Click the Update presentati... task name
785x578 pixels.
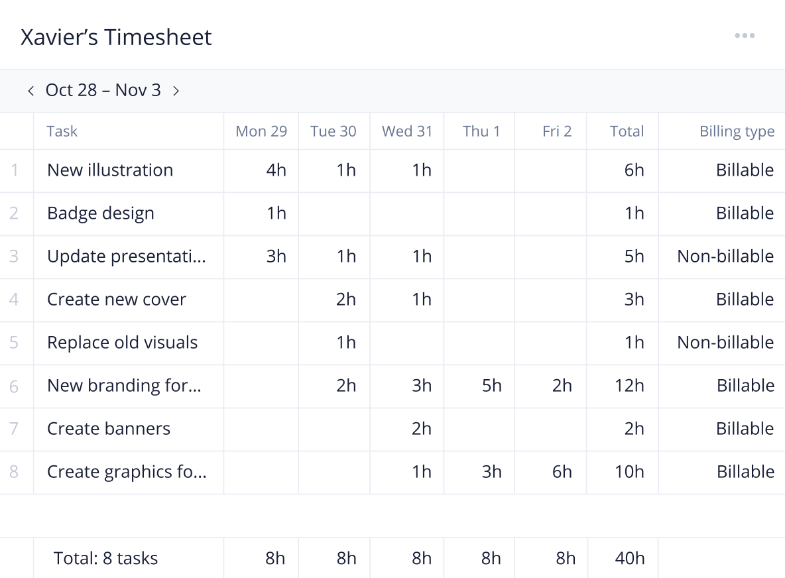(127, 257)
